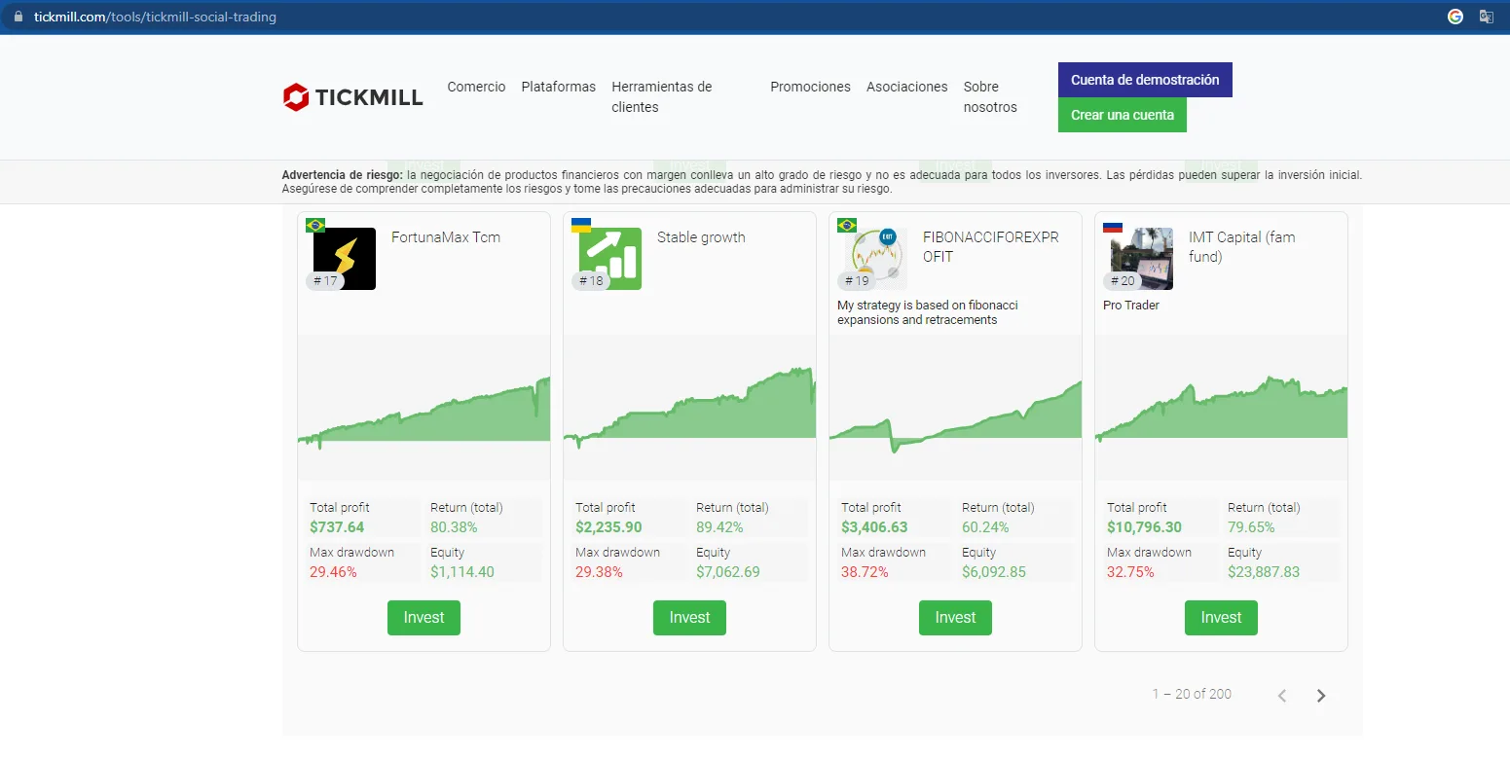Click the #20 rank badge
The image size is (1510, 758).
point(1123,281)
